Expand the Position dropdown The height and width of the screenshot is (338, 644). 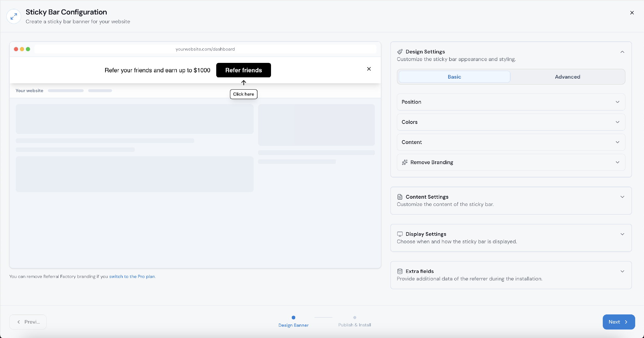point(511,102)
